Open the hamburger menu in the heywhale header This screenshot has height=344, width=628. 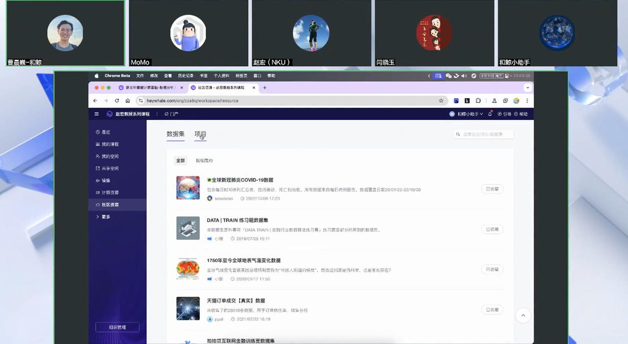tap(97, 114)
